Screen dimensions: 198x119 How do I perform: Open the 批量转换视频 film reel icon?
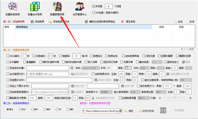tap(13, 7)
